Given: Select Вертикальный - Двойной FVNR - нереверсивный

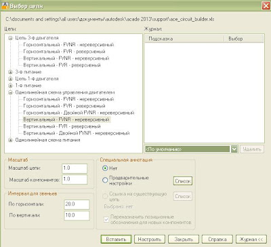Looking at the screenshot, I should pos(77,133).
